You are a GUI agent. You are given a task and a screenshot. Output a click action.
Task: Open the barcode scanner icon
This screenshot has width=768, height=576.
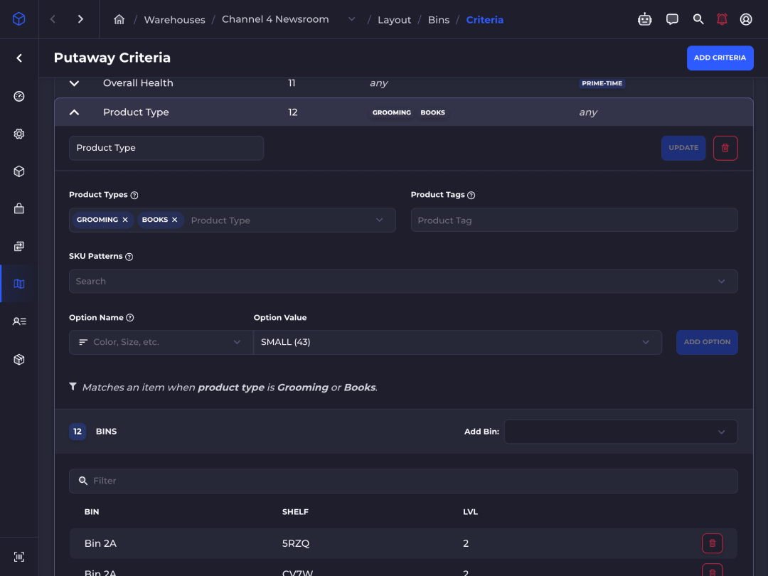[19, 557]
